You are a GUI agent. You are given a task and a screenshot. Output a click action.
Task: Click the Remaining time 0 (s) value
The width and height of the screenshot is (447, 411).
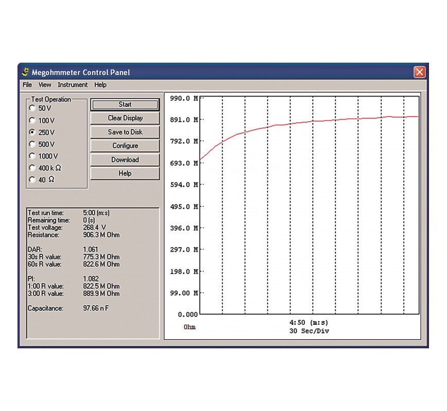point(89,220)
